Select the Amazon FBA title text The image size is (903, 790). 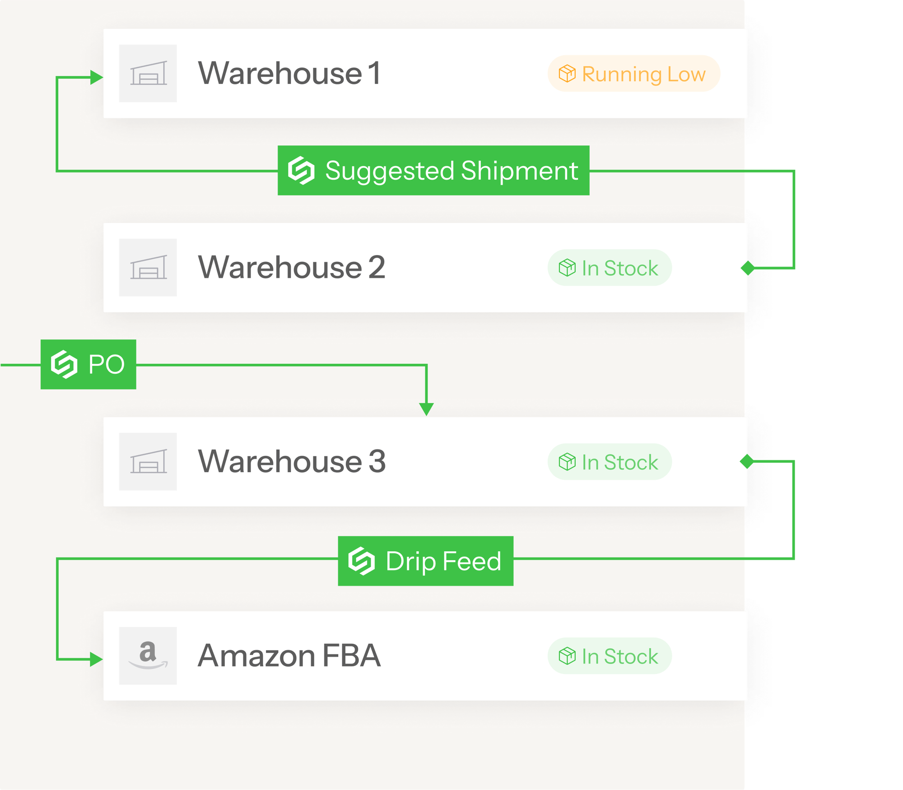[x=289, y=655]
